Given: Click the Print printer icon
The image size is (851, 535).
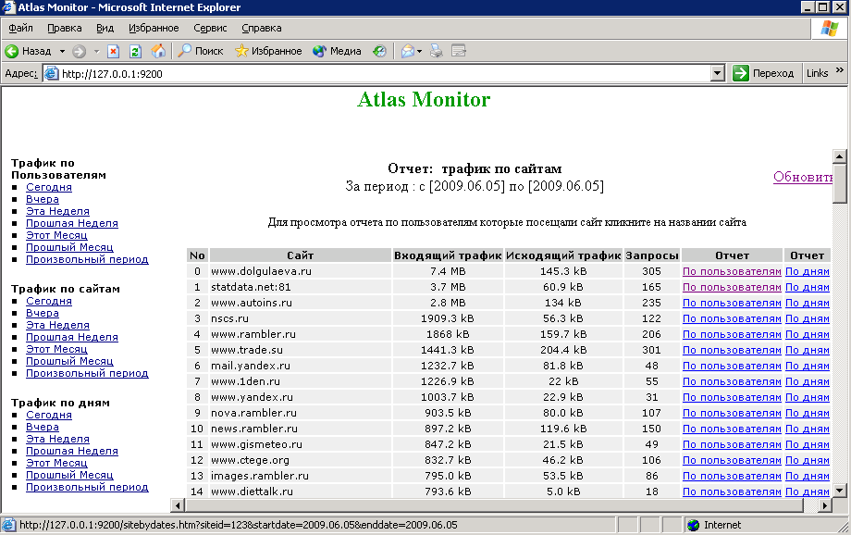Looking at the screenshot, I should [x=436, y=51].
